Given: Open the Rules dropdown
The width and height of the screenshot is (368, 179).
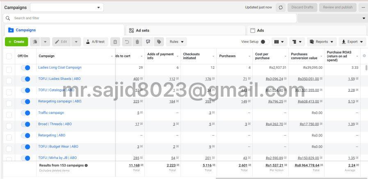Looking at the screenshot, I should pyautogui.click(x=176, y=42).
